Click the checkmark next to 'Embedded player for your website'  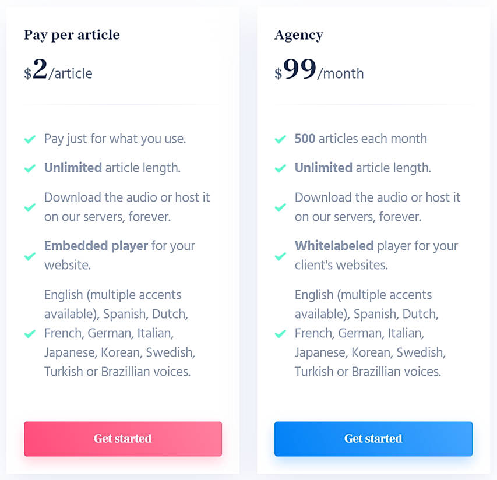click(x=30, y=255)
